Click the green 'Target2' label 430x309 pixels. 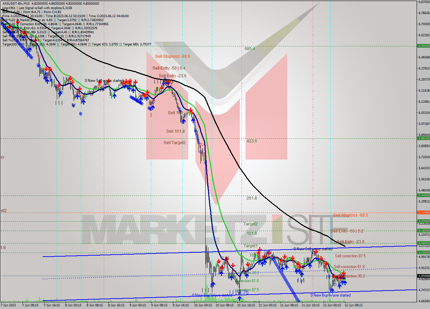[251, 224]
